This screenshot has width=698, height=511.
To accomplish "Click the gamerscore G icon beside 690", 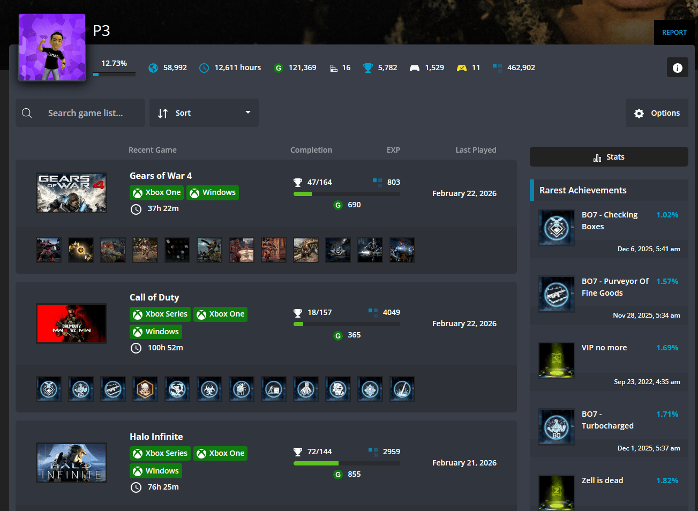I will pyautogui.click(x=338, y=205).
